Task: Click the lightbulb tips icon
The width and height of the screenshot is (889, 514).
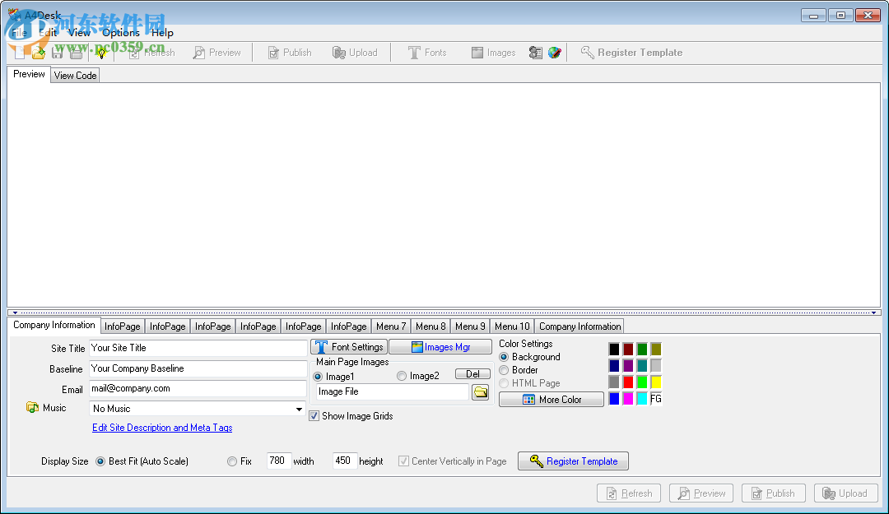Action: [101, 53]
